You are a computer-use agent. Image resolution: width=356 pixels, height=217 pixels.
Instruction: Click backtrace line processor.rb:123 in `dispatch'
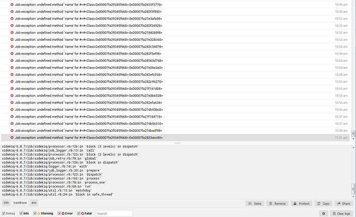point(52,175)
